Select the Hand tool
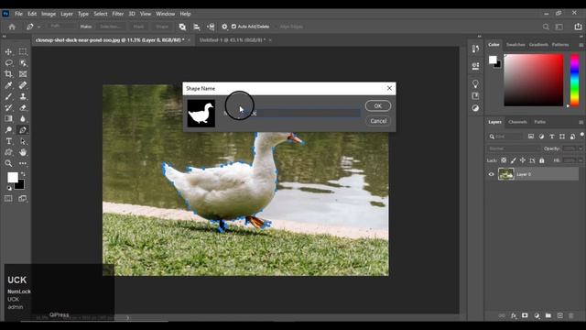586x330 pixels. point(23,152)
